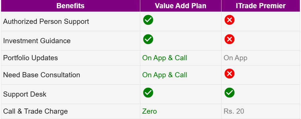Click On App & Call for Need Base Consultation
The image size is (301, 119).
(165, 75)
